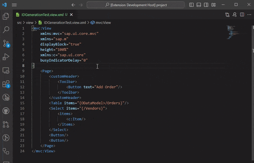Click the opening Toolbar tag

67,82
